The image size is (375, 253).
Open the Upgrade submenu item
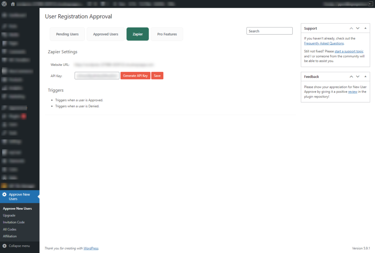point(9,215)
